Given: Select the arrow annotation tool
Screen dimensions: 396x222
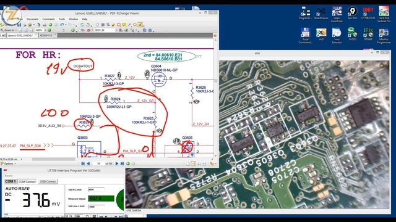Looking at the screenshot, I should (129, 25).
